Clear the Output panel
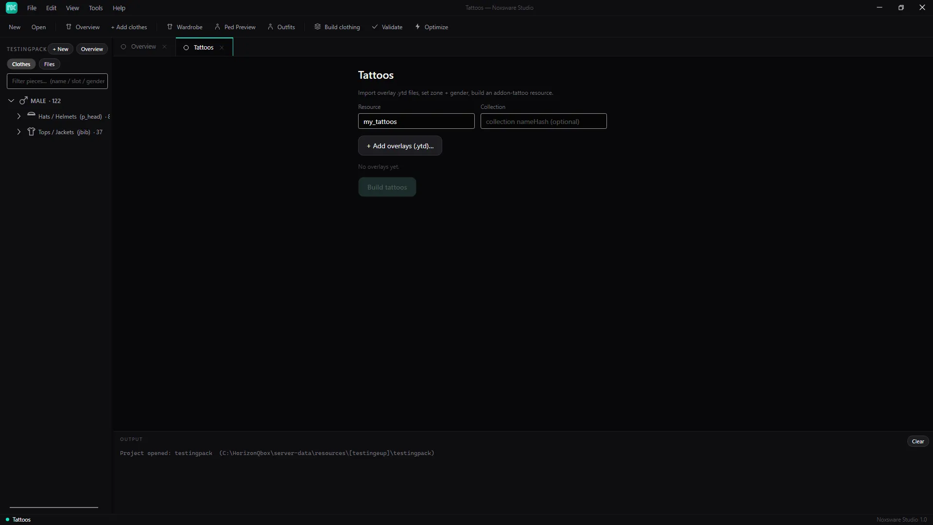The image size is (933, 525). [918, 441]
